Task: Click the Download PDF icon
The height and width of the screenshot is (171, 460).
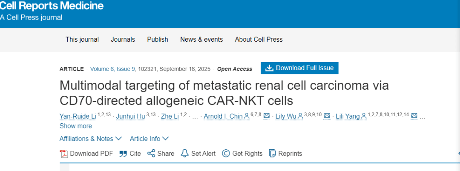Action: point(64,154)
